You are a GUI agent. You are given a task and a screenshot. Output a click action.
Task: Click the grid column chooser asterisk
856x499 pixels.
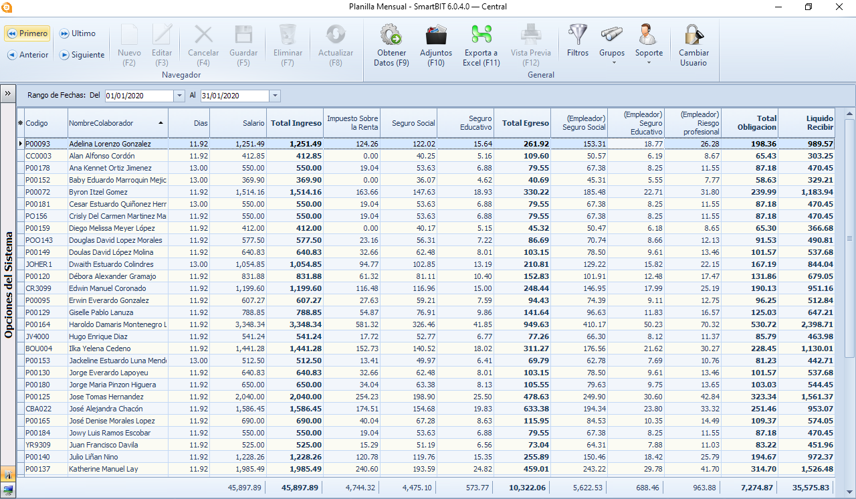tap(20, 123)
